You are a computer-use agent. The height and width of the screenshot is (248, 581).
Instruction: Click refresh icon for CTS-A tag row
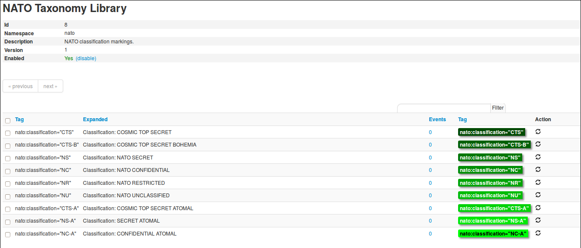[538, 208]
